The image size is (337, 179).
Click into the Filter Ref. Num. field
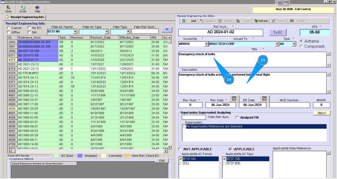145,32
